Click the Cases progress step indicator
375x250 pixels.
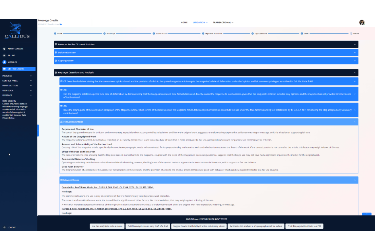[302, 33]
